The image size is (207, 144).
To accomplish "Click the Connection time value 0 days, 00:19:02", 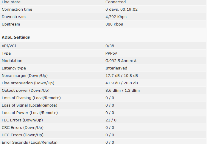I will click(121, 10).
